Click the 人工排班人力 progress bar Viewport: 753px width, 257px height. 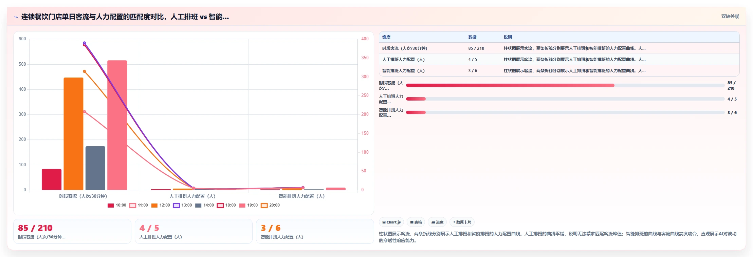tap(565, 99)
